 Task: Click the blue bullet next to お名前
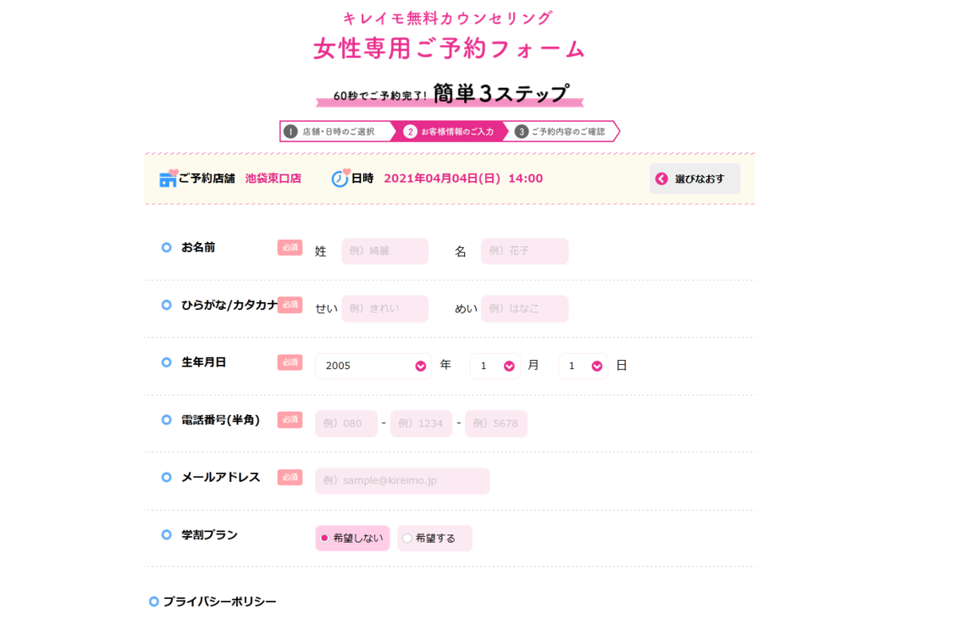click(167, 248)
